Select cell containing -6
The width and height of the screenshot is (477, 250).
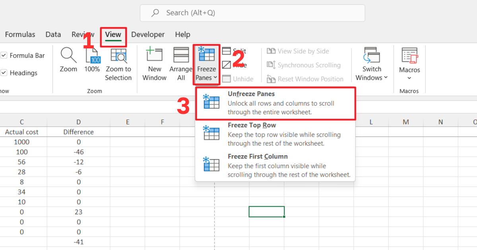coord(78,172)
